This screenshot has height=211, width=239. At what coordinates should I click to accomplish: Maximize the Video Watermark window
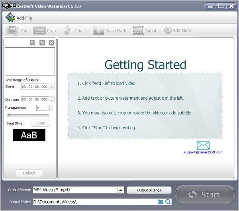[221, 6]
